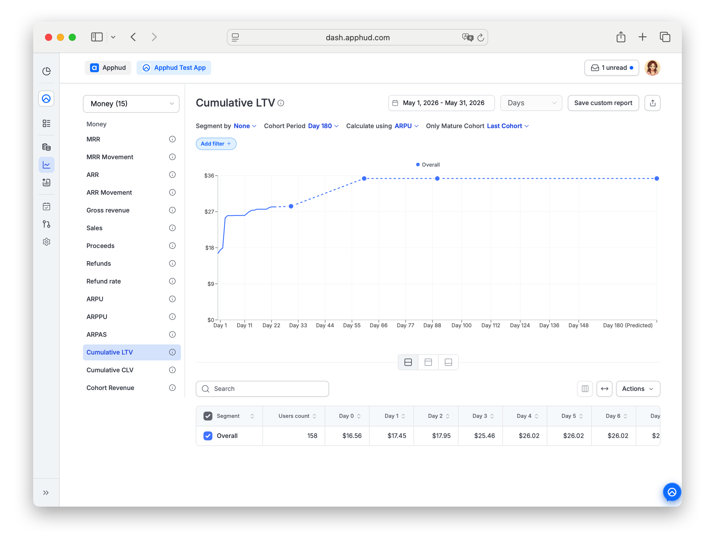Image resolution: width=715 pixels, height=551 pixels.
Task: Open the date range May 1 - May 31 picker
Action: [441, 103]
